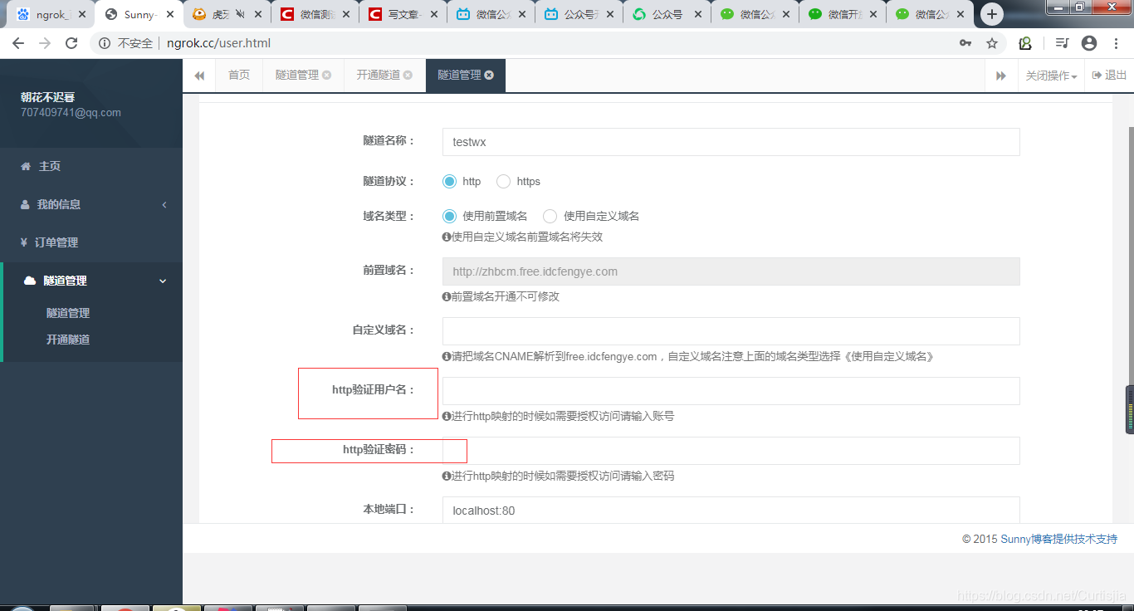Select the http protocol radio button
The height and width of the screenshot is (611, 1134).
[x=449, y=181]
